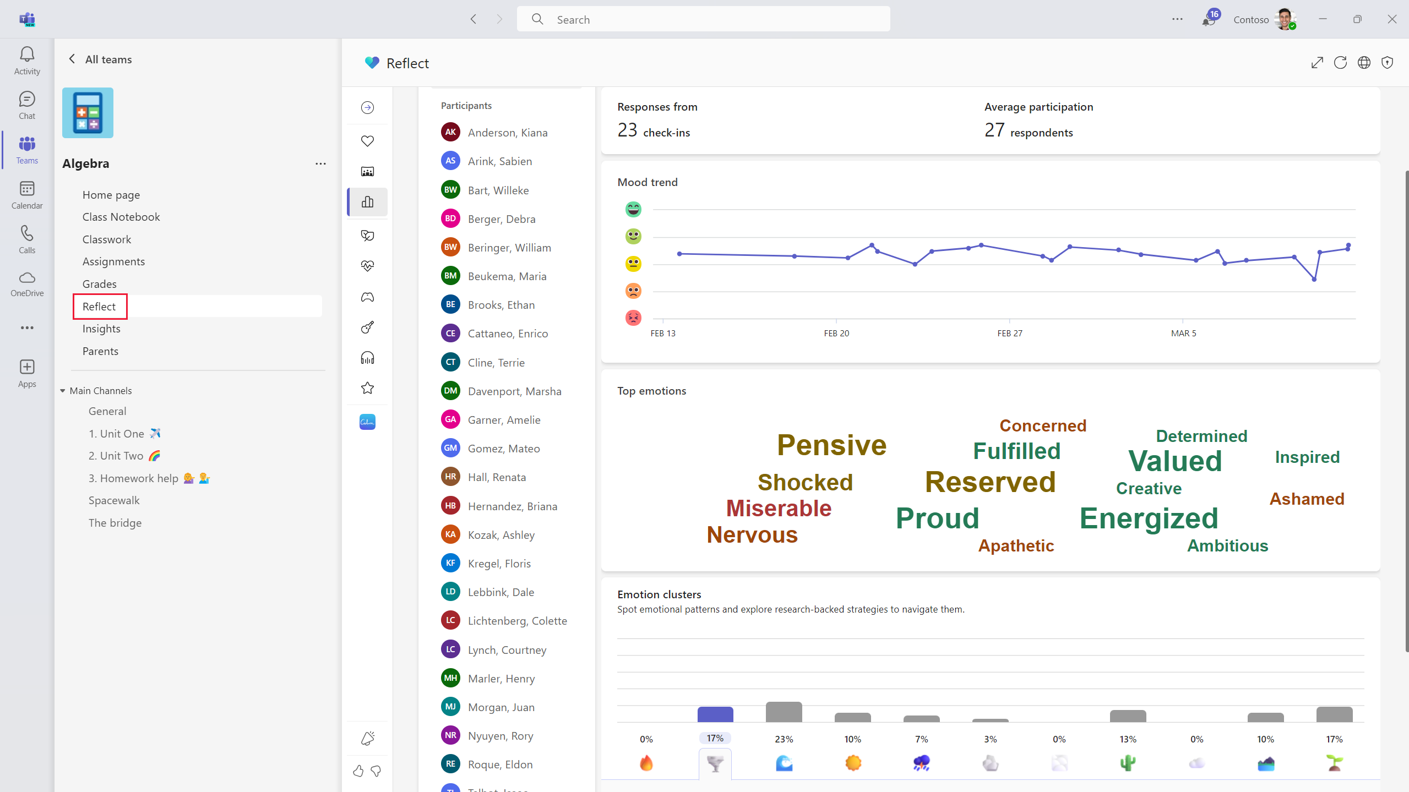
Task: Click the headphones icon in Reflect sidebar
Action: tap(367, 358)
